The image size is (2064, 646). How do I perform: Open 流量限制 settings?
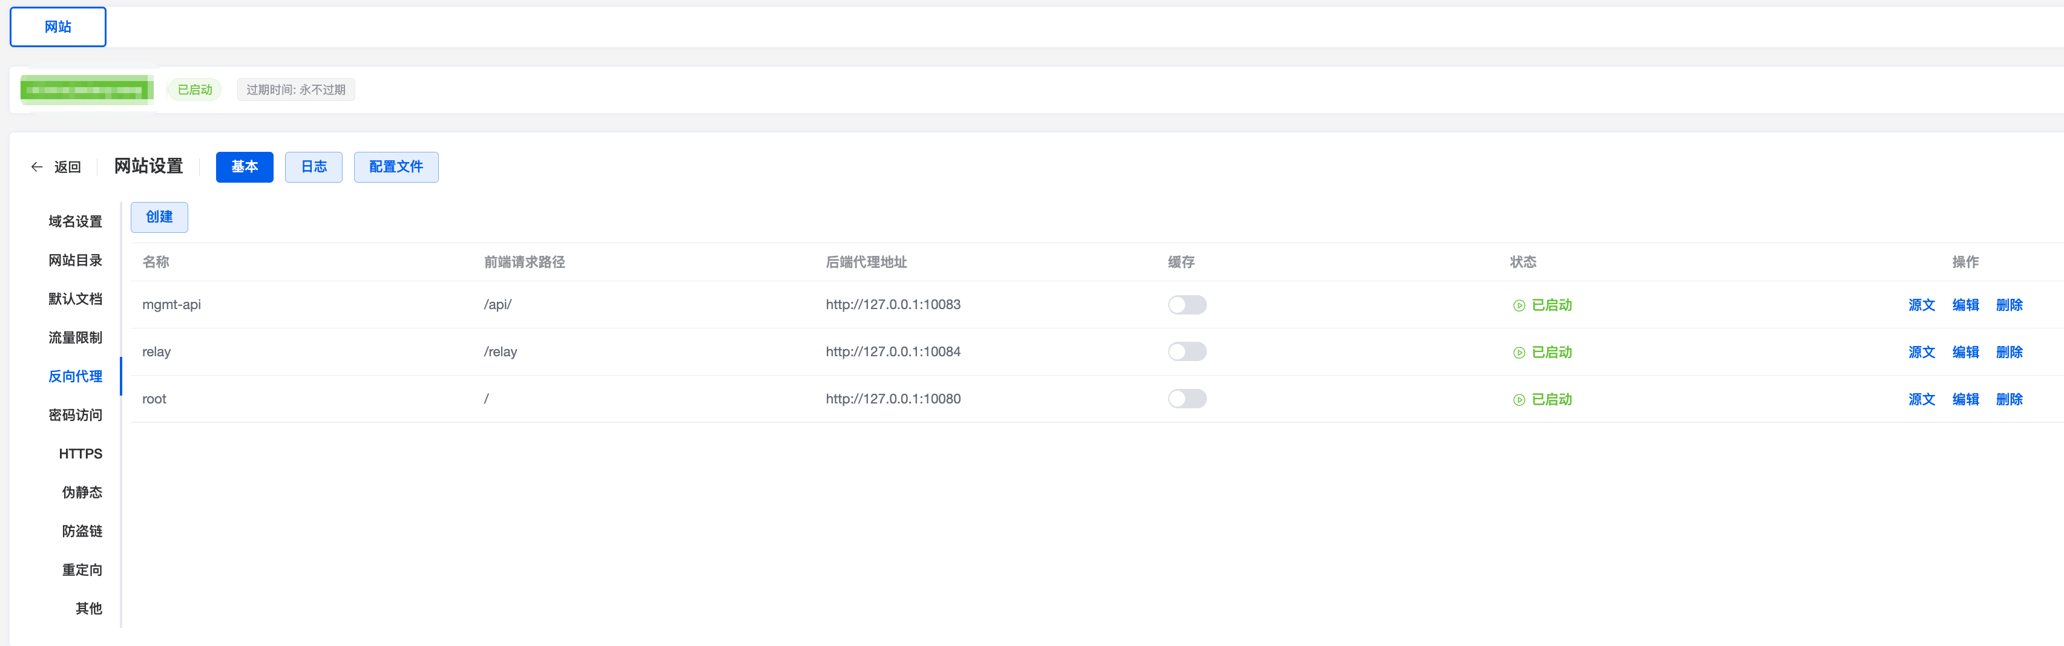pos(75,337)
